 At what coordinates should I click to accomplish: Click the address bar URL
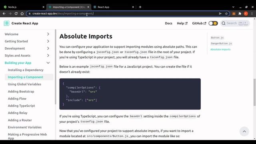click(x=63, y=14)
